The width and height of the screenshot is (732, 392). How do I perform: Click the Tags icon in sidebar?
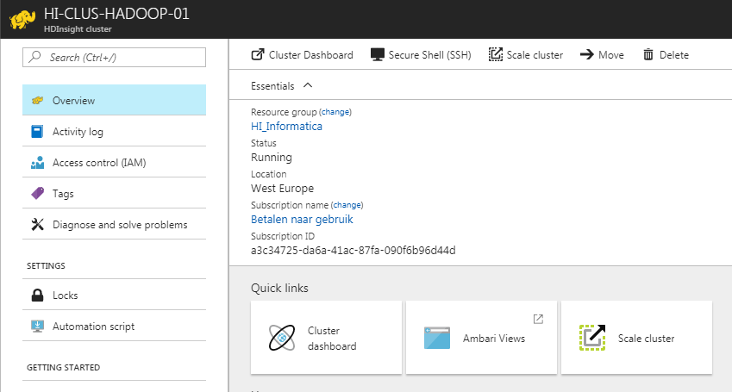point(37,194)
